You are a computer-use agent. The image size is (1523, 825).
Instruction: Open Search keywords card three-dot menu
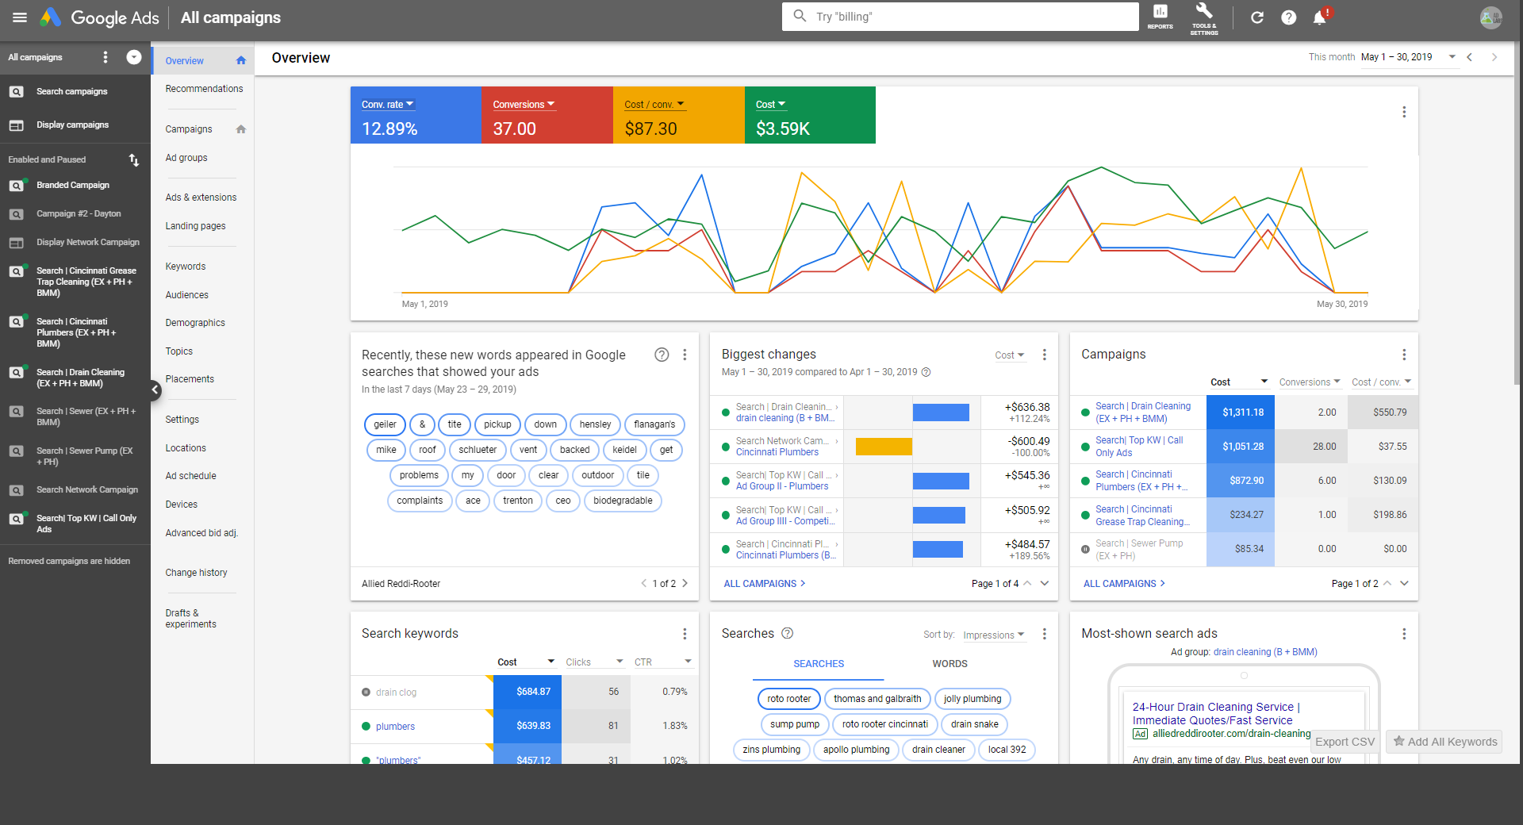(x=685, y=634)
